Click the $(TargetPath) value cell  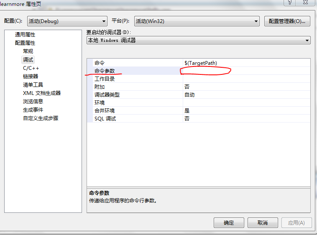coord(247,63)
